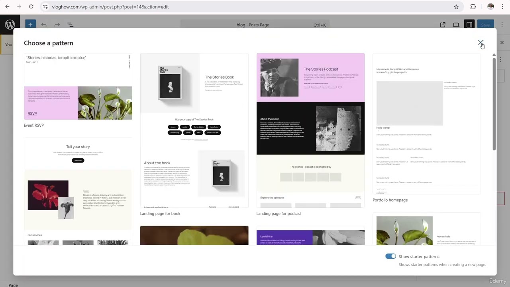
Task: Click the browser back arrow
Action: coord(7,7)
